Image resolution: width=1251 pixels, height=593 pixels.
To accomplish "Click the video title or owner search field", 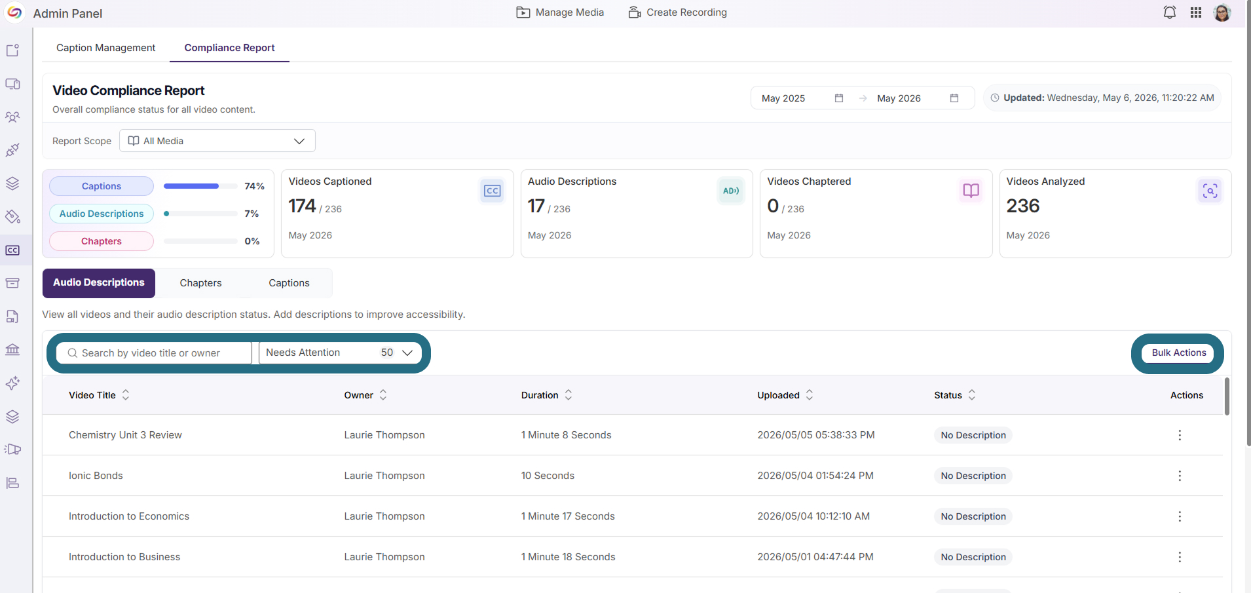I will 154,353.
